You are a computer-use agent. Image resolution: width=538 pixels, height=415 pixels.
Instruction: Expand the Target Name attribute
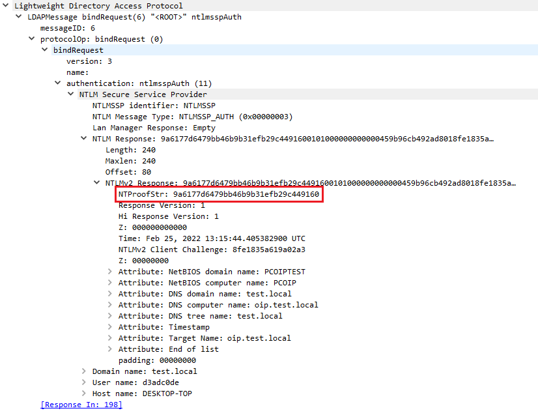point(110,337)
